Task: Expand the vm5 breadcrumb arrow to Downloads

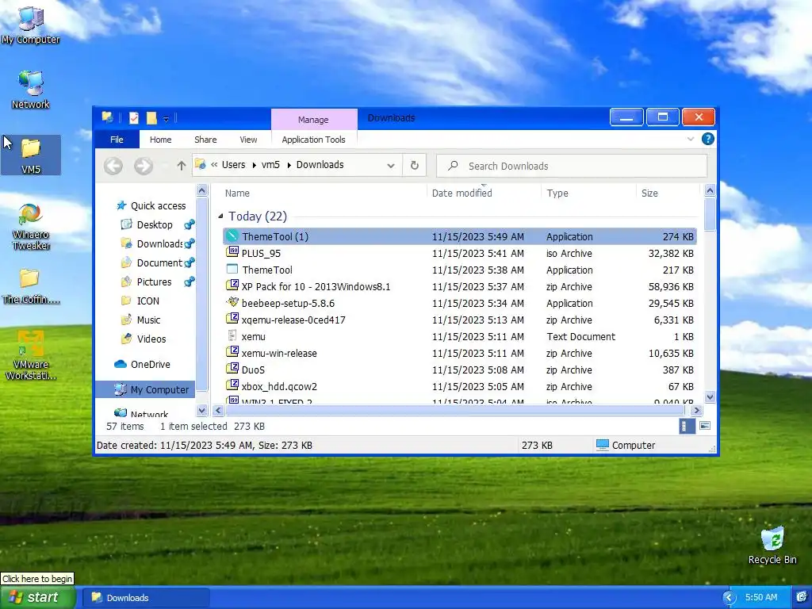Action: tap(289, 165)
